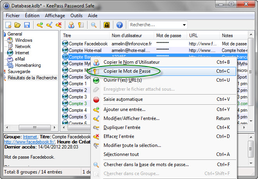Open the Aide menu
Image resolution: width=258 pixels, height=179 pixels.
(x=93, y=16)
